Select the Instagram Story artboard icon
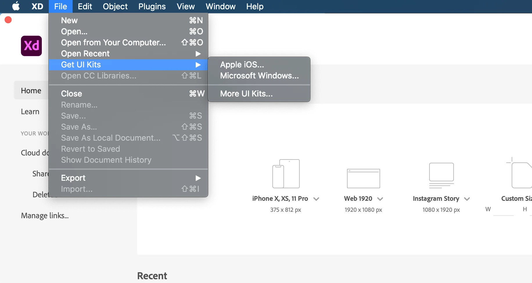The image size is (532, 283). click(x=441, y=175)
